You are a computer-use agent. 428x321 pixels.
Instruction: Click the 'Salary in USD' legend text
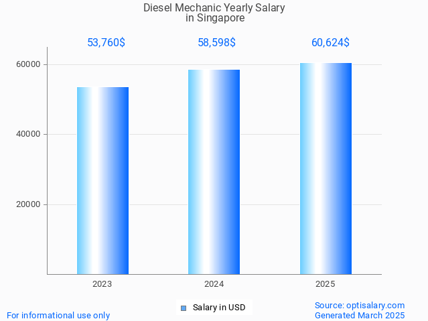(219, 308)
